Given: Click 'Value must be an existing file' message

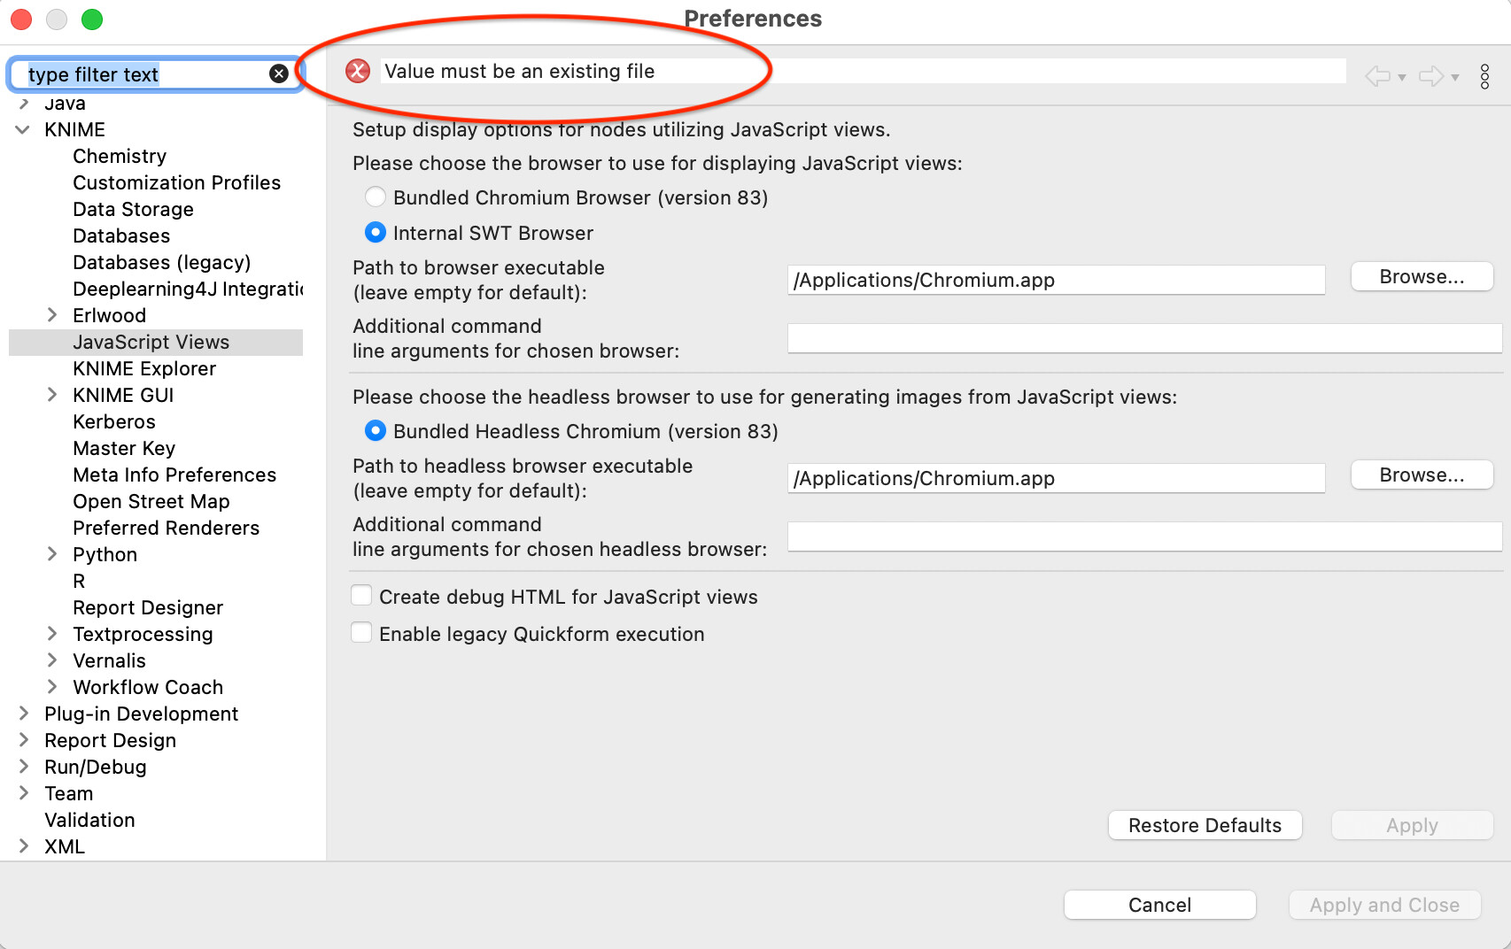Looking at the screenshot, I should [x=519, y=71].
